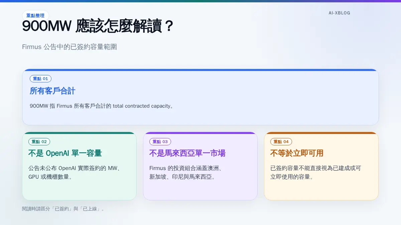The image size is (401, 225).
Task: Click text about total contracted capacity
Action: tap(102, 106)
